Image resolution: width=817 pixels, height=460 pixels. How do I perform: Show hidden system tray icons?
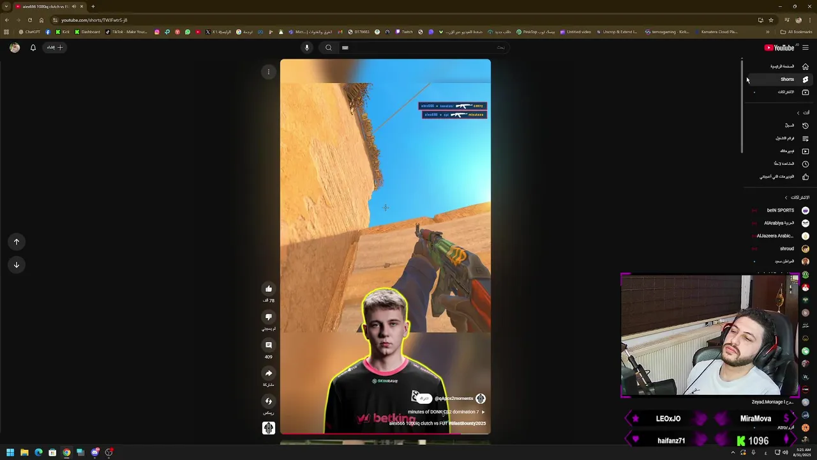coord(733,452)
